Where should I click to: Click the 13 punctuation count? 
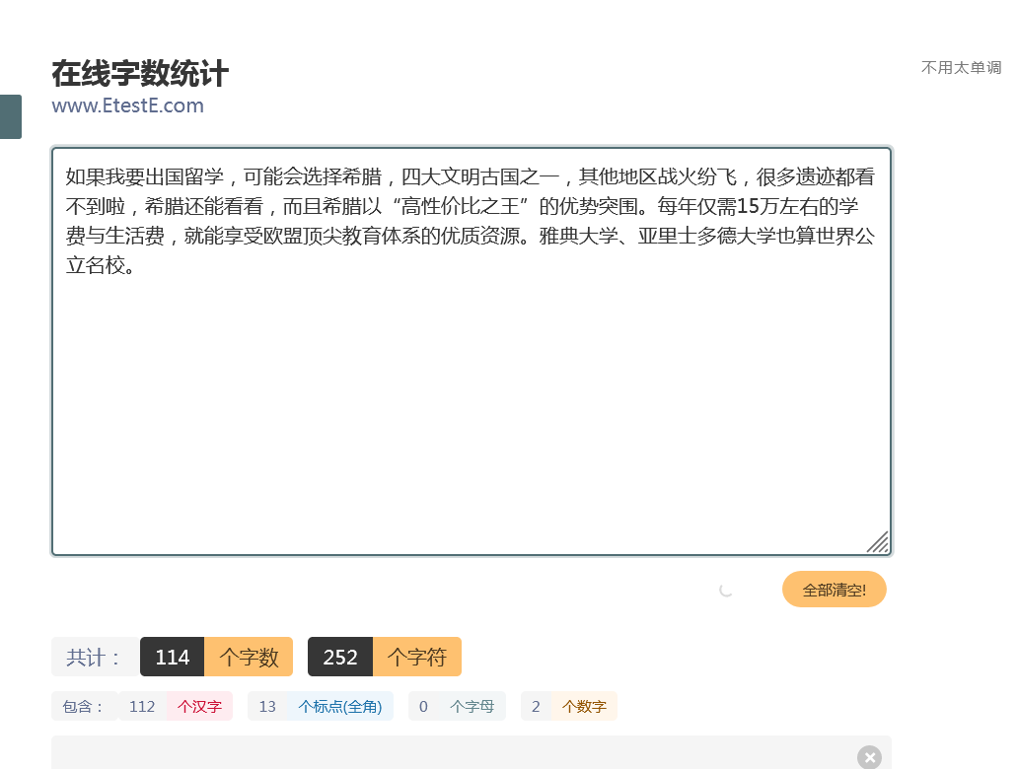pos(267,706)
